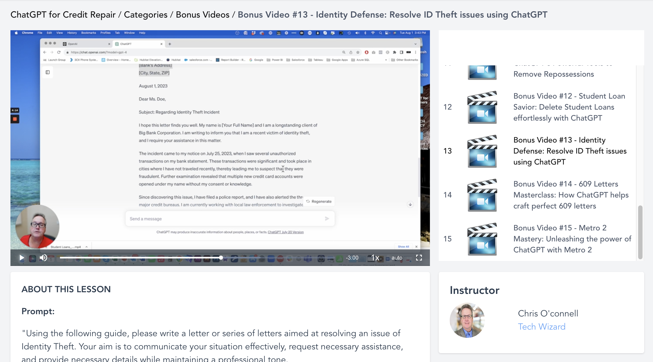Go to Categories breadcrumb
Image resolution: width=653 pixels, height=362 pixels.
point(146,15)
